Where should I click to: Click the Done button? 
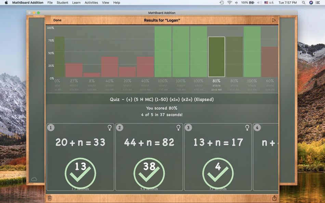pos(57,20)
